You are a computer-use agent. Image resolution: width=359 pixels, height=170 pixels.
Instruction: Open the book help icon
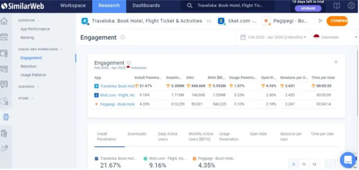(337, 6)
